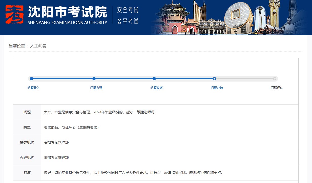Screen dimensions: 312x183
Task: Click the progress bar between 问题改派 and 问题办结
Action: 184,79
